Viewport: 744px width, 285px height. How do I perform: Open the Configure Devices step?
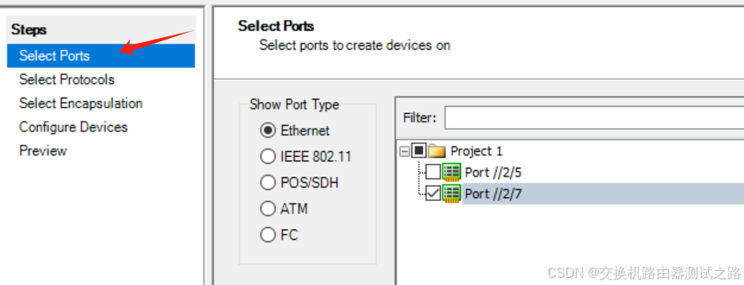point(73,127)
